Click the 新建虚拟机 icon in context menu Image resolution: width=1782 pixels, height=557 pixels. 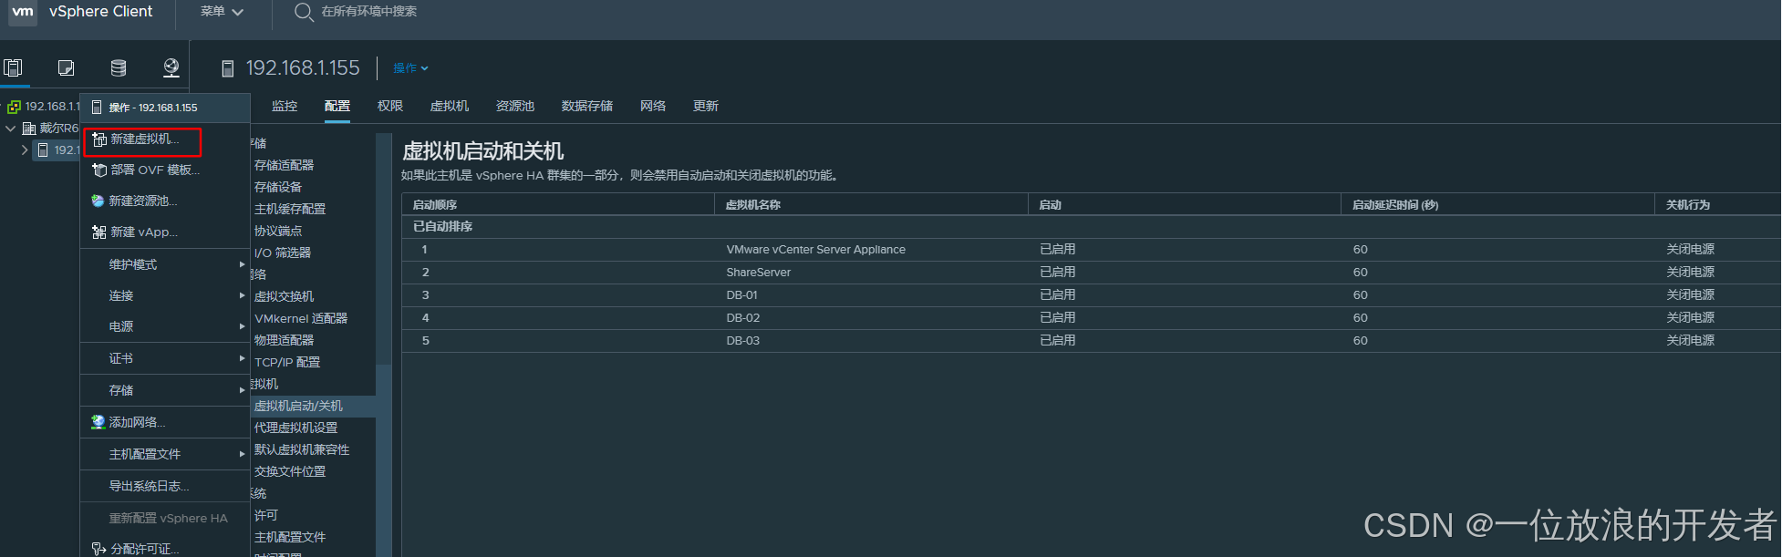pyautogui.click(x=99, y=139)
